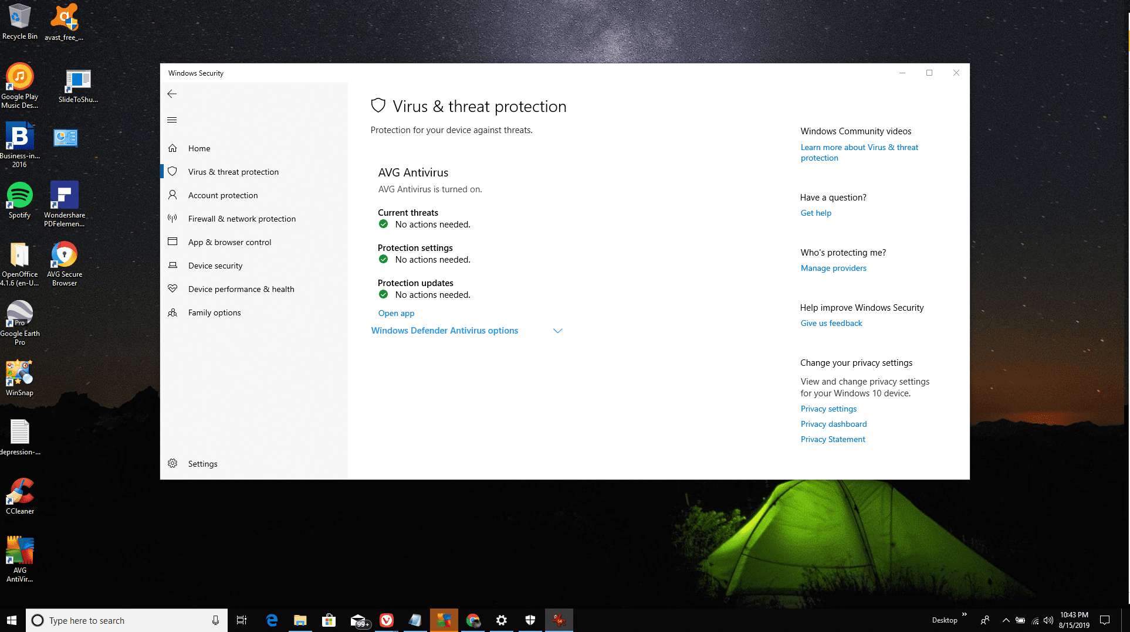1130x632 pixels.
Task: Open Microsoft Edge from taskbar
Action: (x=272, y=620)
